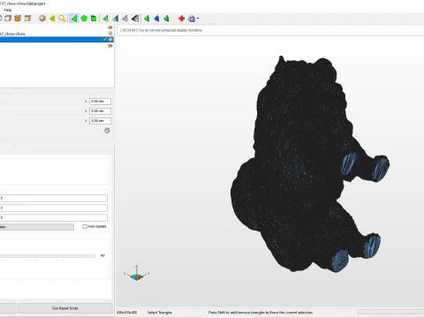Image resolution: width=424 pixels, height=318 pixels.
Task: Click the gray triangle toolbar icon
Action: pos(125,19)
